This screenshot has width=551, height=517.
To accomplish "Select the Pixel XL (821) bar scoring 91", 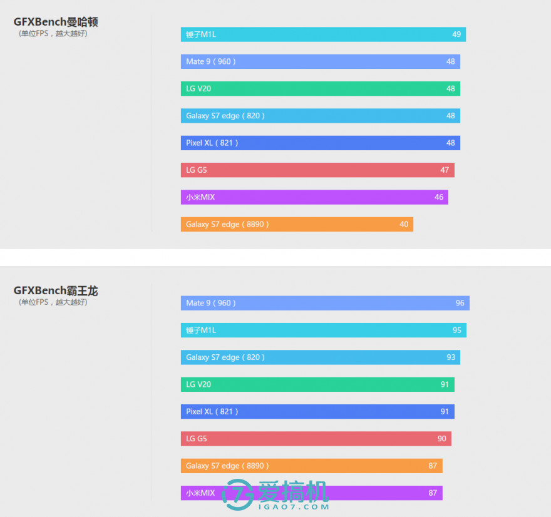I will click(x=317, y=412).
